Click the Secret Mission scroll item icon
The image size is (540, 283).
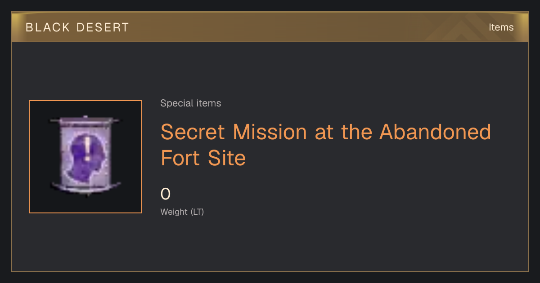coord(85,157)
